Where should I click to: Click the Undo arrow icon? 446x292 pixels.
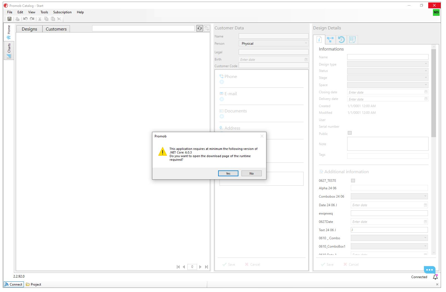pyautogui.click(x=25, y=19)
